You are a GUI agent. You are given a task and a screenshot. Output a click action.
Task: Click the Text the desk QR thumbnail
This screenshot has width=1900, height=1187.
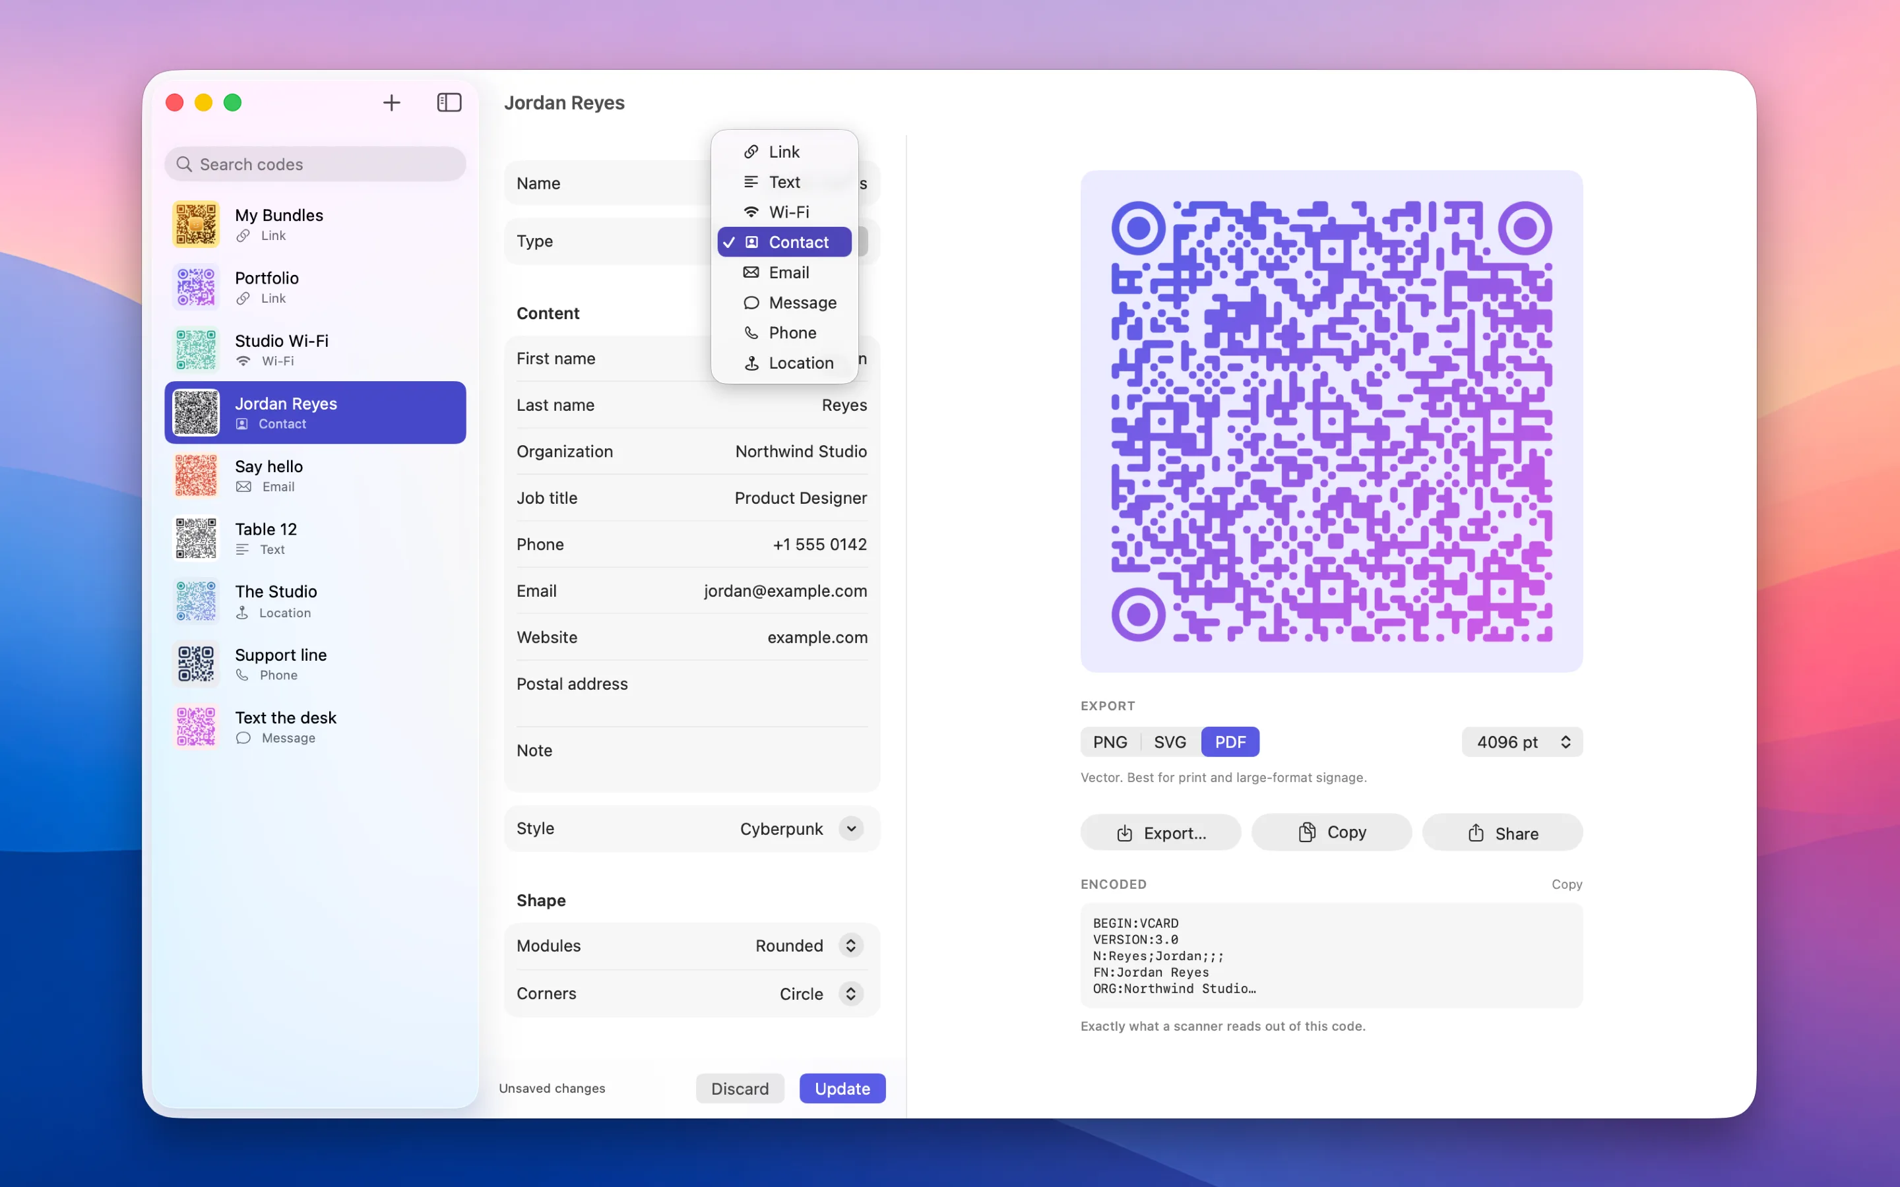tap(195, 727)
